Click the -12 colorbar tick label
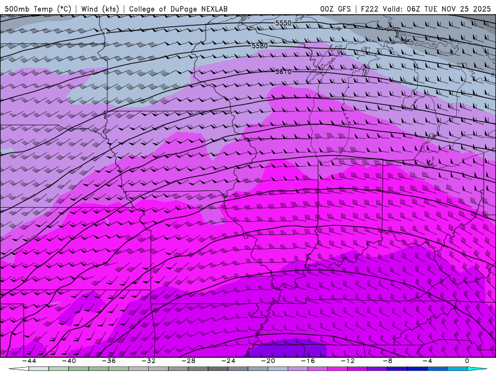496x372 pixels. [x=348, y=361]
